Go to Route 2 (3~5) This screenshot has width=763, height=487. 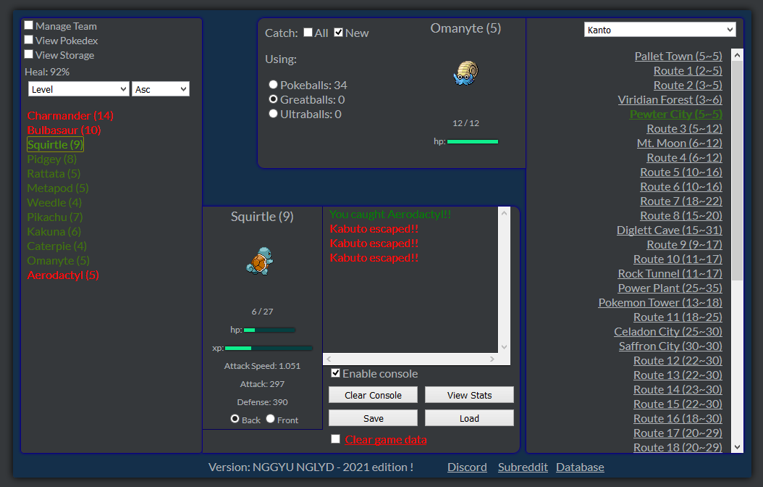point(688,86)
